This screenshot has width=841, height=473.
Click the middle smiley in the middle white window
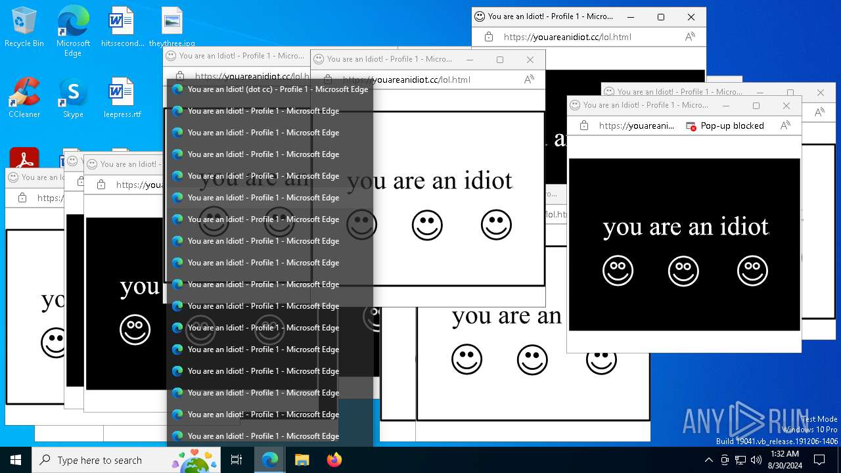point(427,225)
